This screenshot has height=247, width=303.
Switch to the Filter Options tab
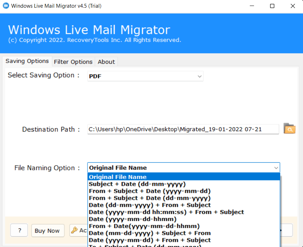click(73, 62)
